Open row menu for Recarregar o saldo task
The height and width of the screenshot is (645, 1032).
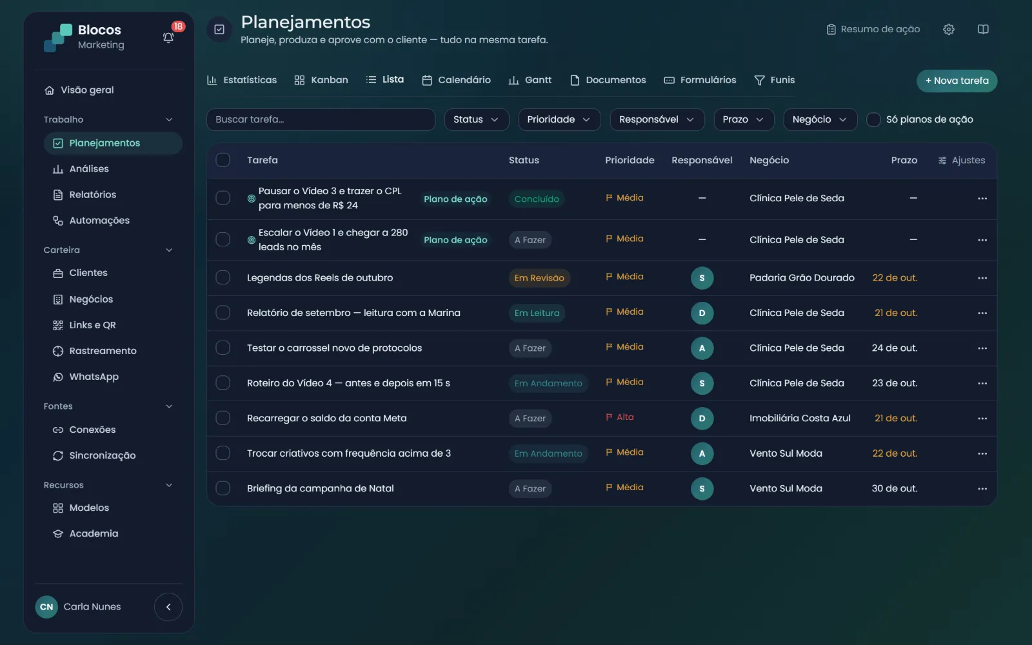pos(982,419)
